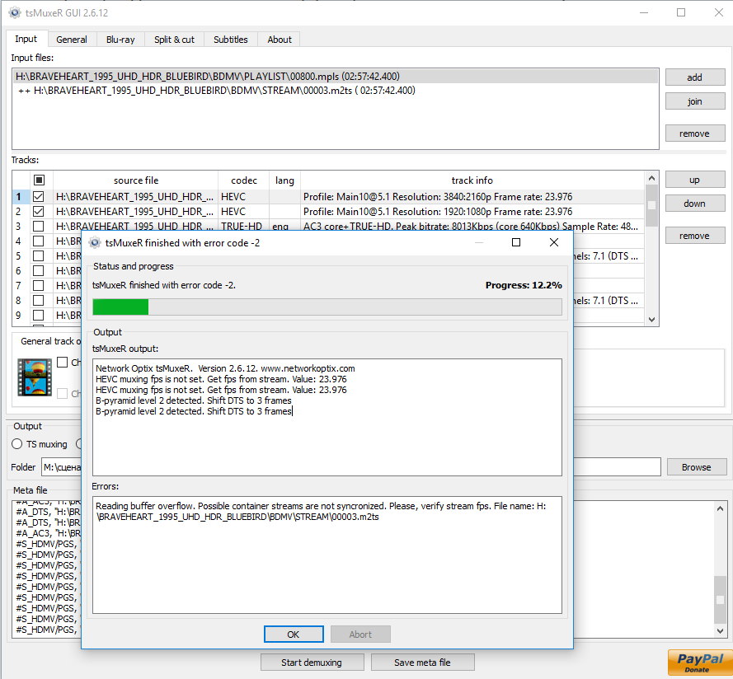Click remove button beside Tracks list
Viewport: 733px width, 679px height.
pyautogui.click(x=695, y=236)
